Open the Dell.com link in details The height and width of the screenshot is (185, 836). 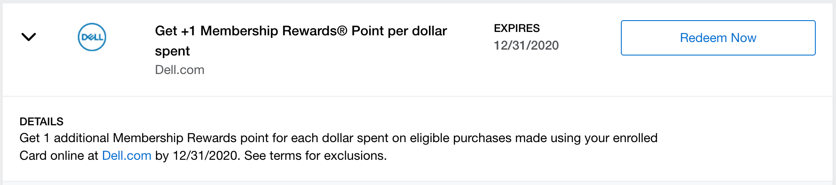127,156
